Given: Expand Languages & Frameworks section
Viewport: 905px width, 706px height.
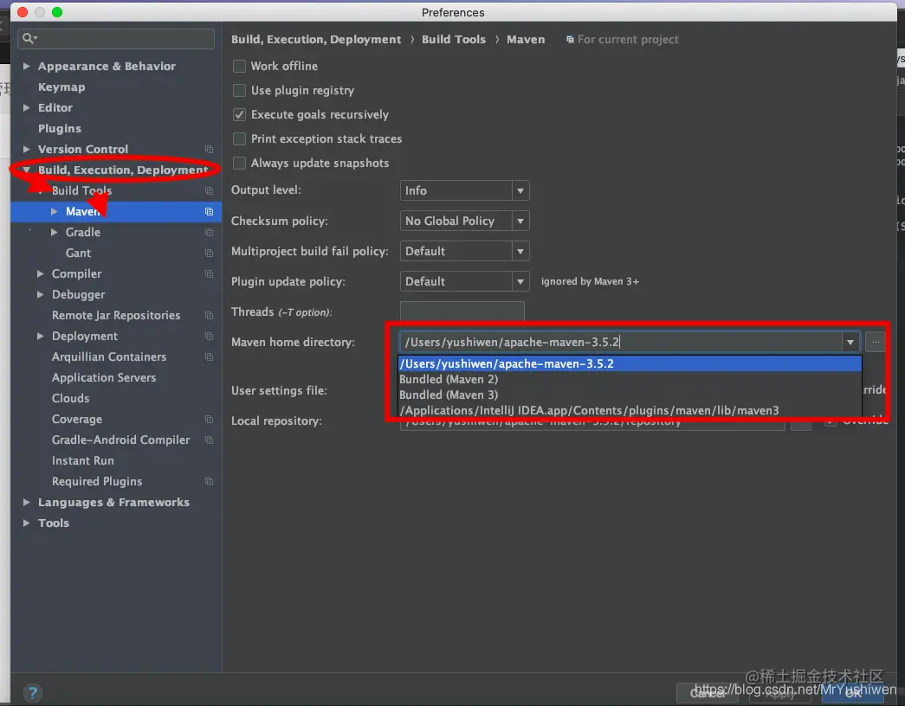Looking at the screenshot, I should 27,503.
